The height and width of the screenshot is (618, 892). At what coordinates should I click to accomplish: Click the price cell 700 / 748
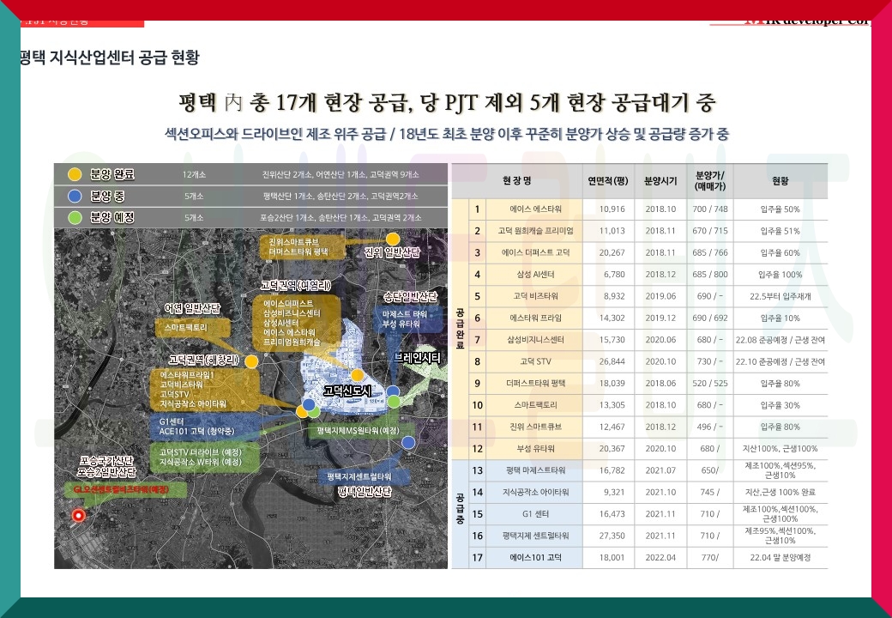[x=710, y=209]
